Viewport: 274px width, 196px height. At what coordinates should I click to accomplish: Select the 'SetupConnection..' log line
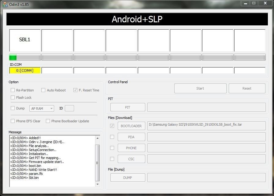(x=33, y=150)
